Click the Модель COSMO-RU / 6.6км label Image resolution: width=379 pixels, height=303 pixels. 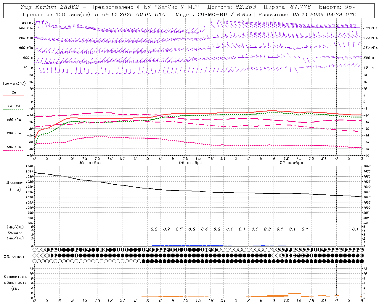pyautogui.click(x=213, y=14)
